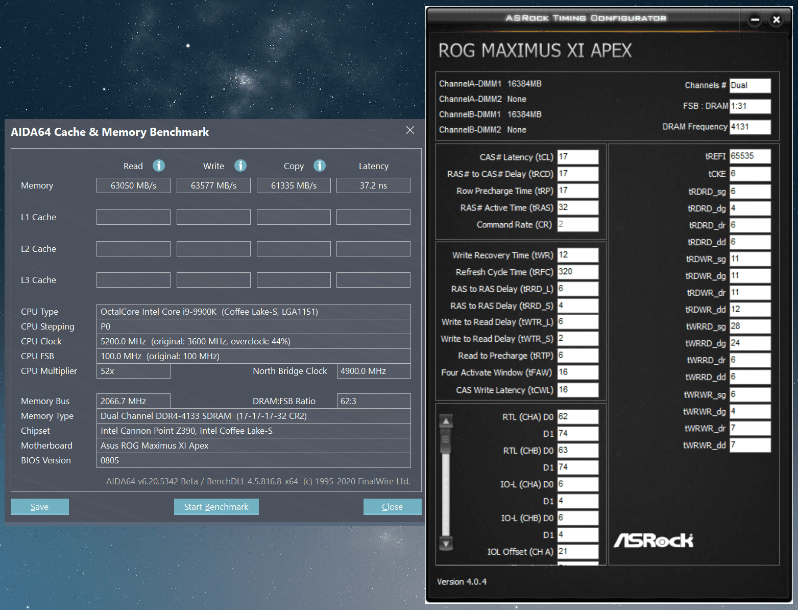Click the Save button in AIDA64

[40, 507]
